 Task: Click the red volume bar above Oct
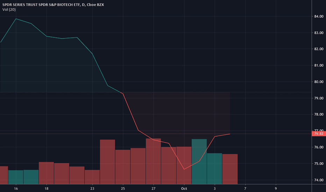184,165
